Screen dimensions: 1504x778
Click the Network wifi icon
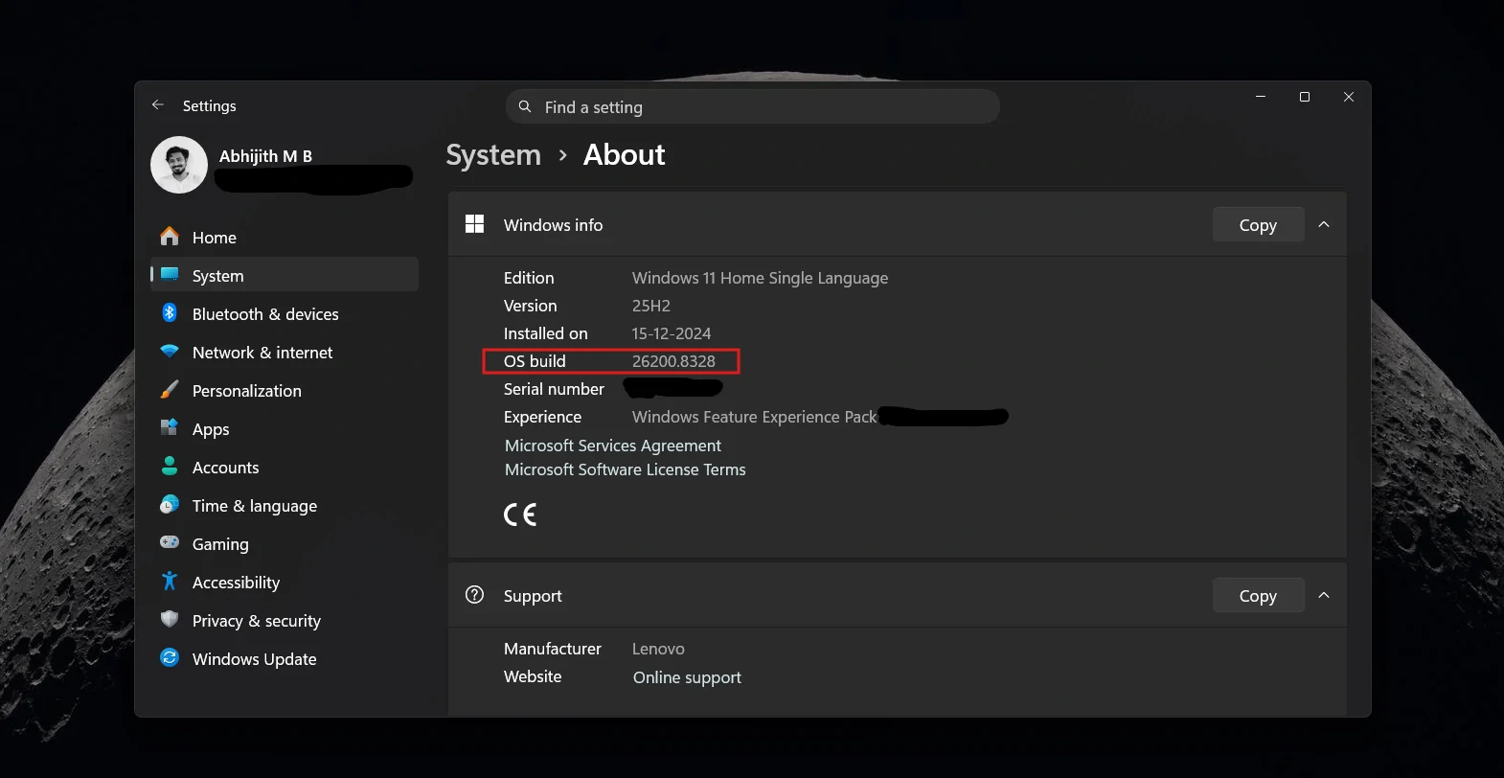(170, 352)
